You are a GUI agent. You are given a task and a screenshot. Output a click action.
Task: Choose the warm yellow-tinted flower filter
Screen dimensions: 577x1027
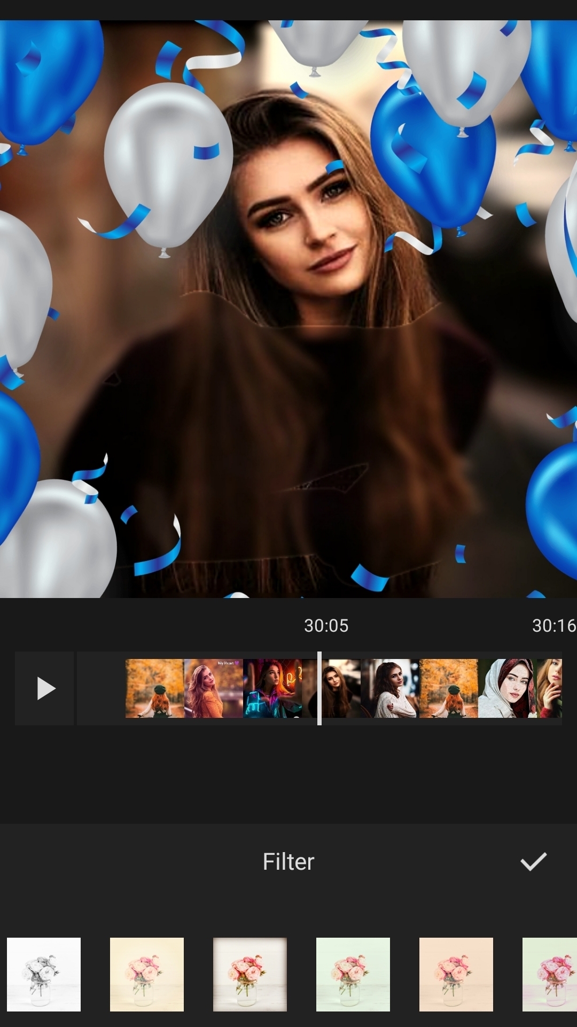(x=147, y=974)
